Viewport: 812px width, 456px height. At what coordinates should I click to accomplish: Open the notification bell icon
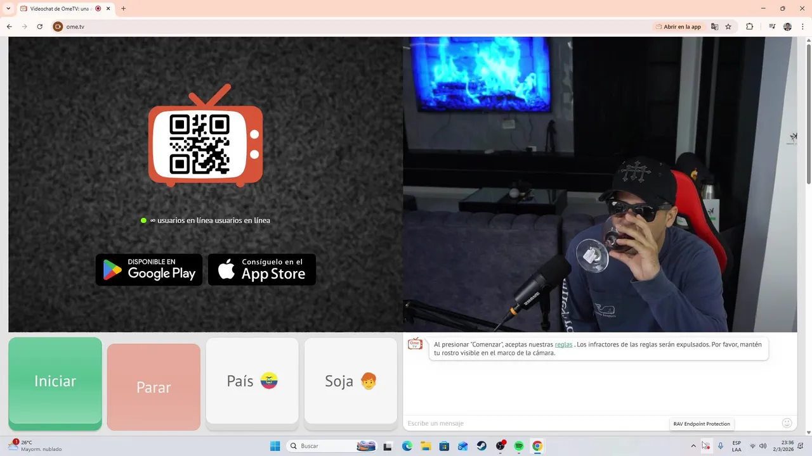pyautogui.click(x=801, y=446)
